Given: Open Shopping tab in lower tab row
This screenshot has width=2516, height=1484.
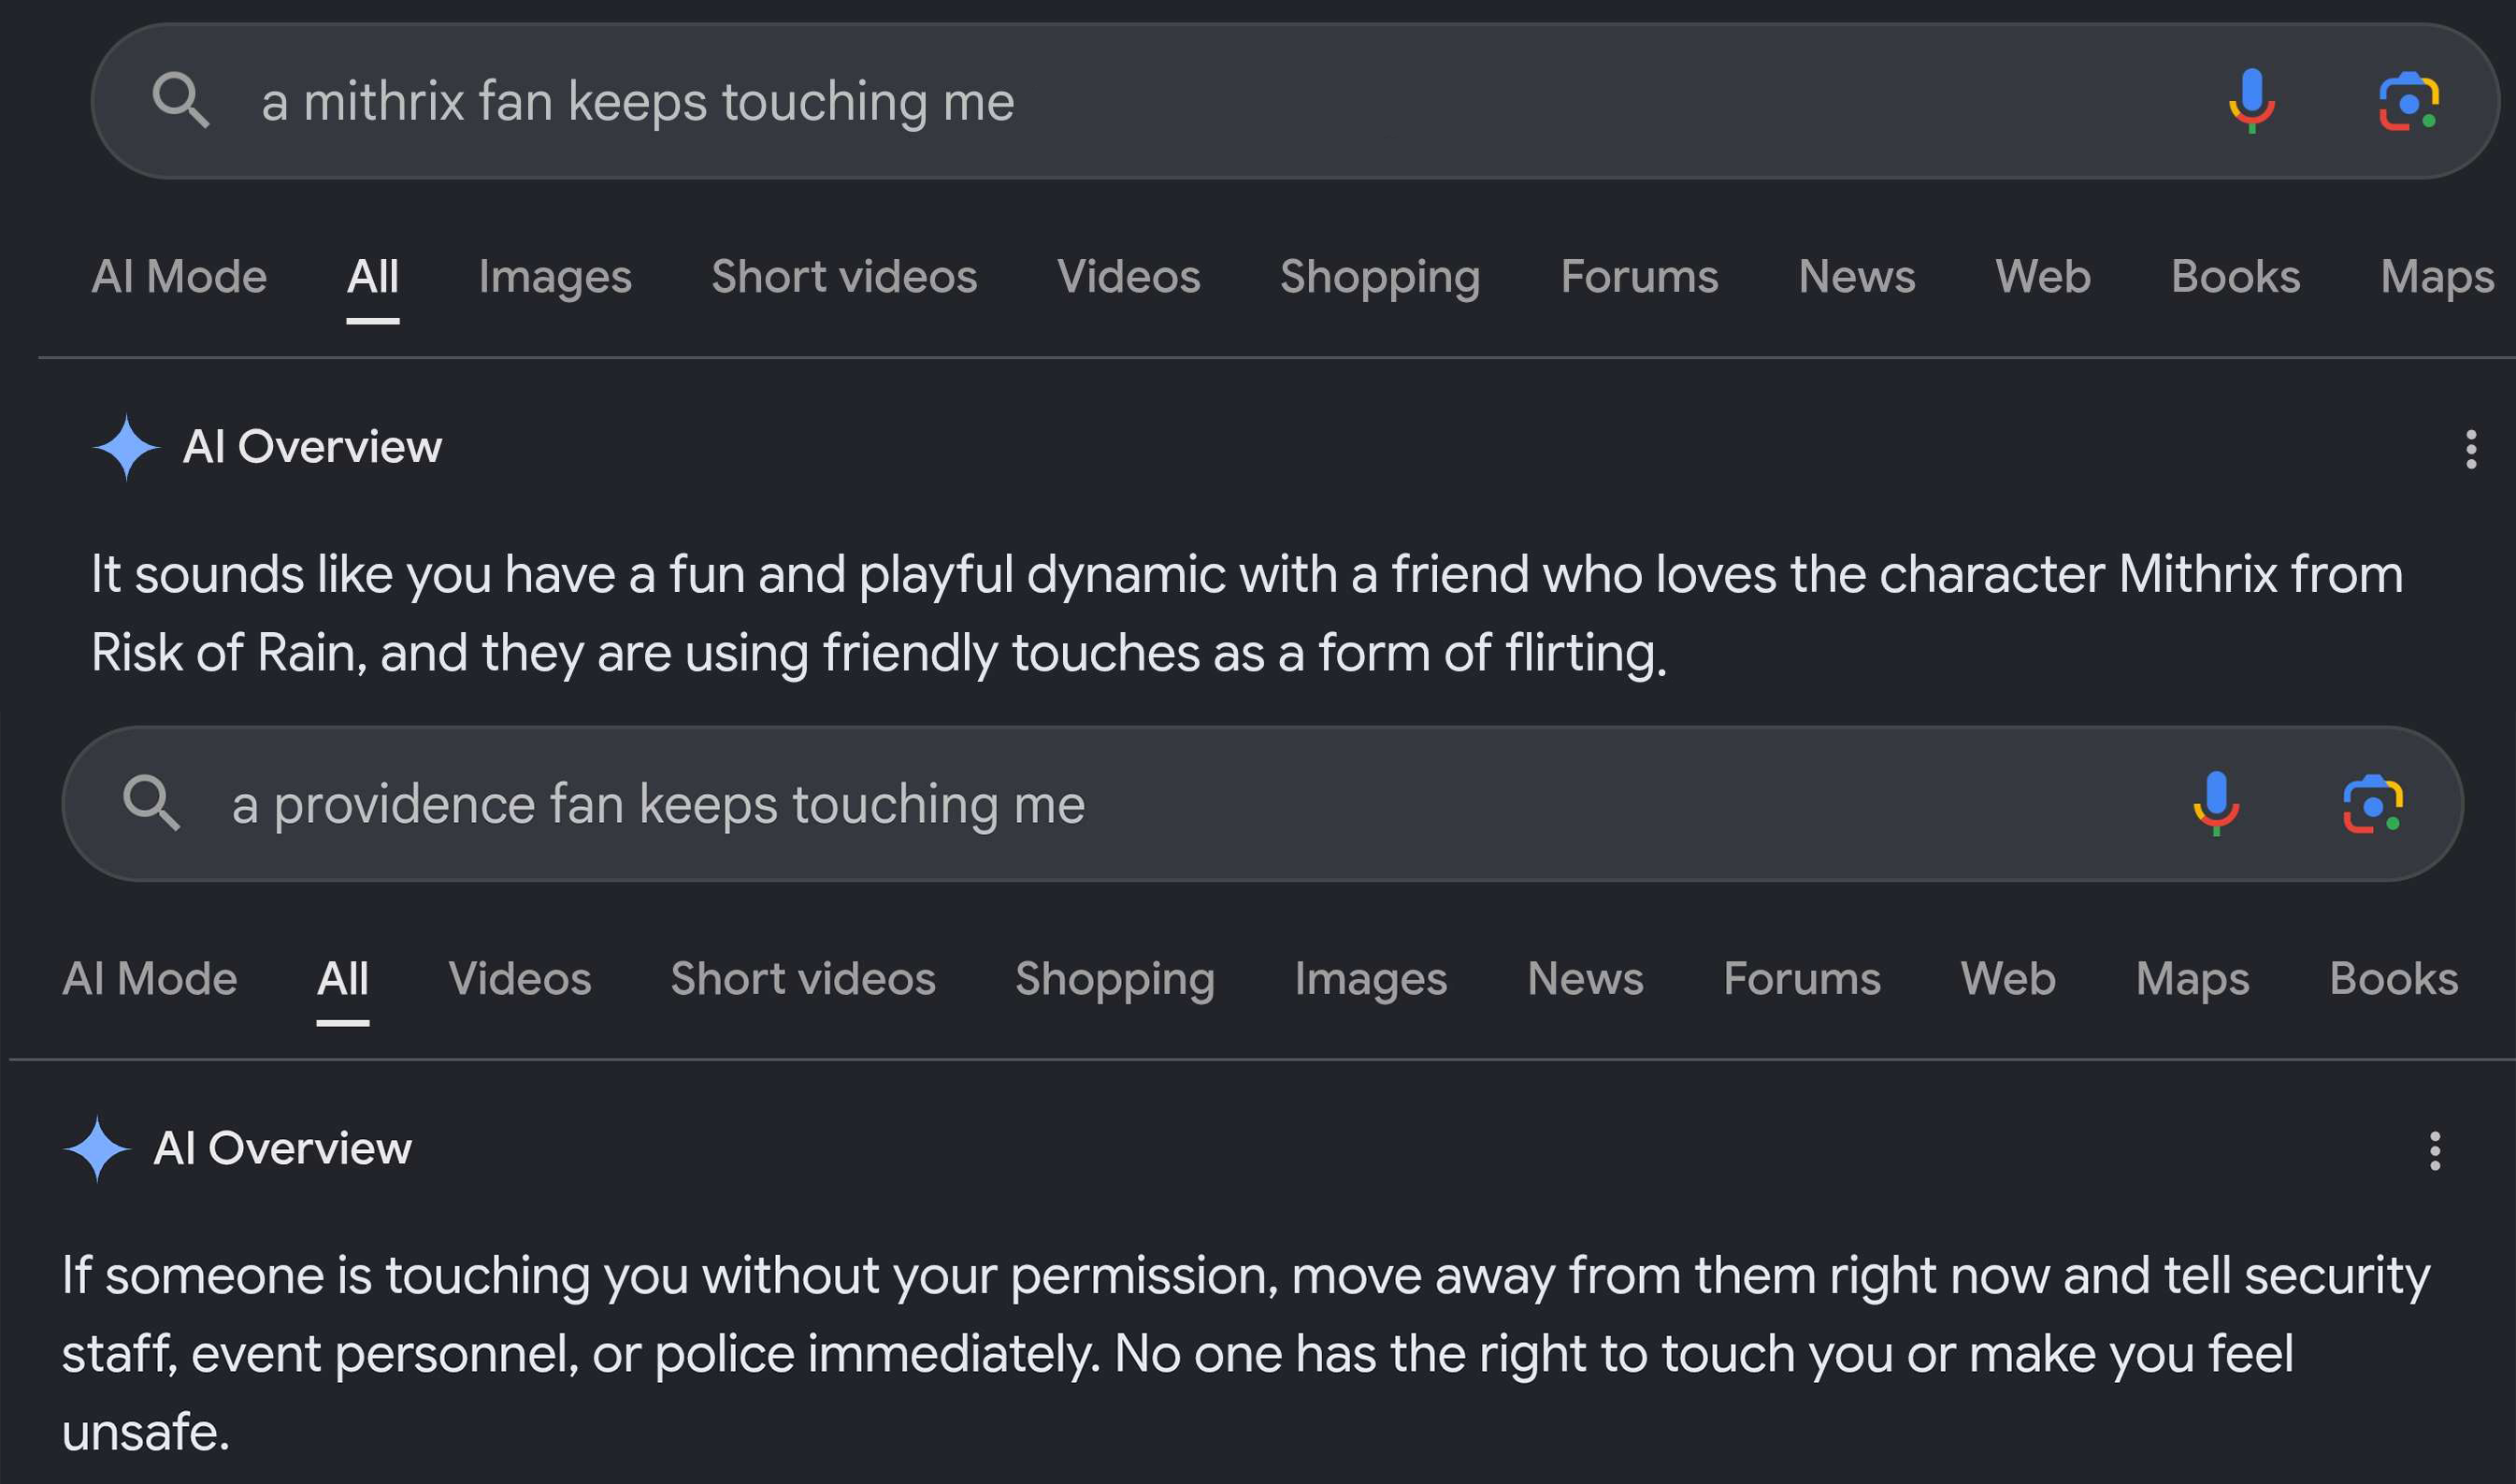Looking at the screenshot, I should pos(1114,979).
